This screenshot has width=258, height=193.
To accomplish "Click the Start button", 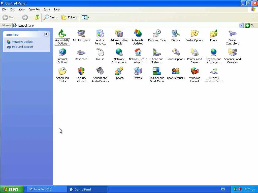I will 12,189.
